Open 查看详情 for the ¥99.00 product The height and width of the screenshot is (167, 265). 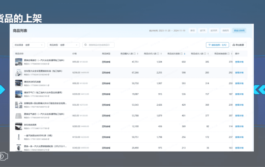[239, 62]
